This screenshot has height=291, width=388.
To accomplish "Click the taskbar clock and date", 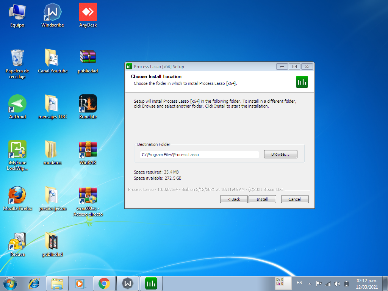I will pos(367,284).
